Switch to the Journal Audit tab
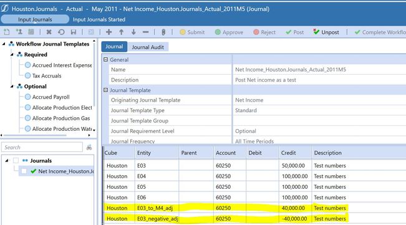Screen dimensions: 406x225 148,47
